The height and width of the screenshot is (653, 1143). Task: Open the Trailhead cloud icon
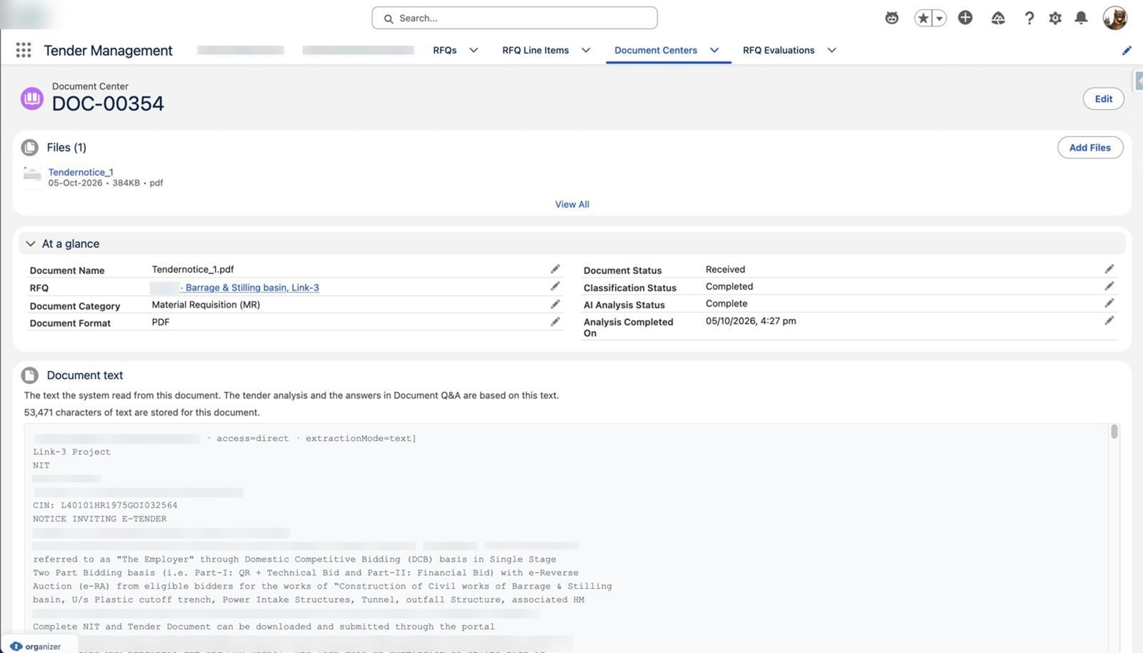point(998,18)
